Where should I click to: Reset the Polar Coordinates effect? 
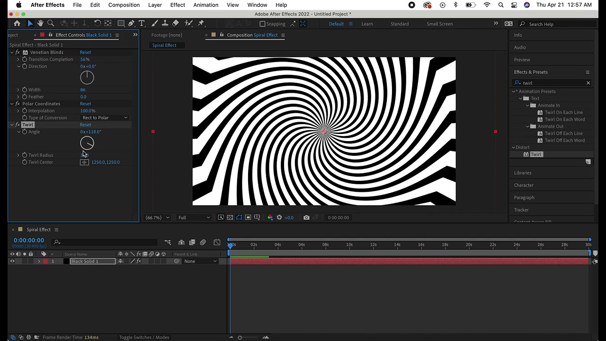pos(85,104)
